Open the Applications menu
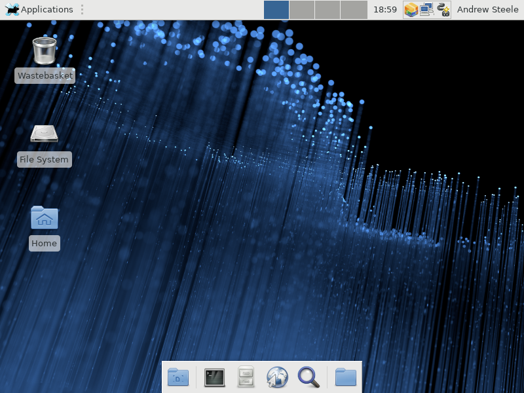Screen dimensions: 524x393 coord(39,10)
